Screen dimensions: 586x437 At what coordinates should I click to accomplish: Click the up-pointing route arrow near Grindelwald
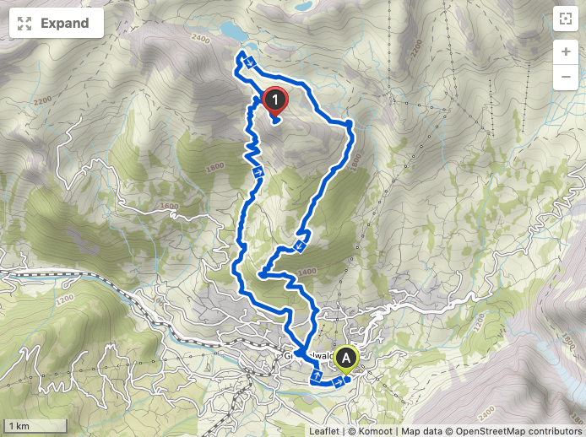[317, 375]
